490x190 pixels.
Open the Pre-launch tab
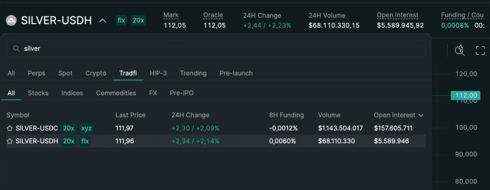tap(236, 73)
